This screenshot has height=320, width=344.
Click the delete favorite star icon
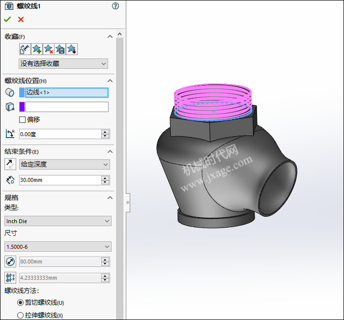tap(49, 49)
